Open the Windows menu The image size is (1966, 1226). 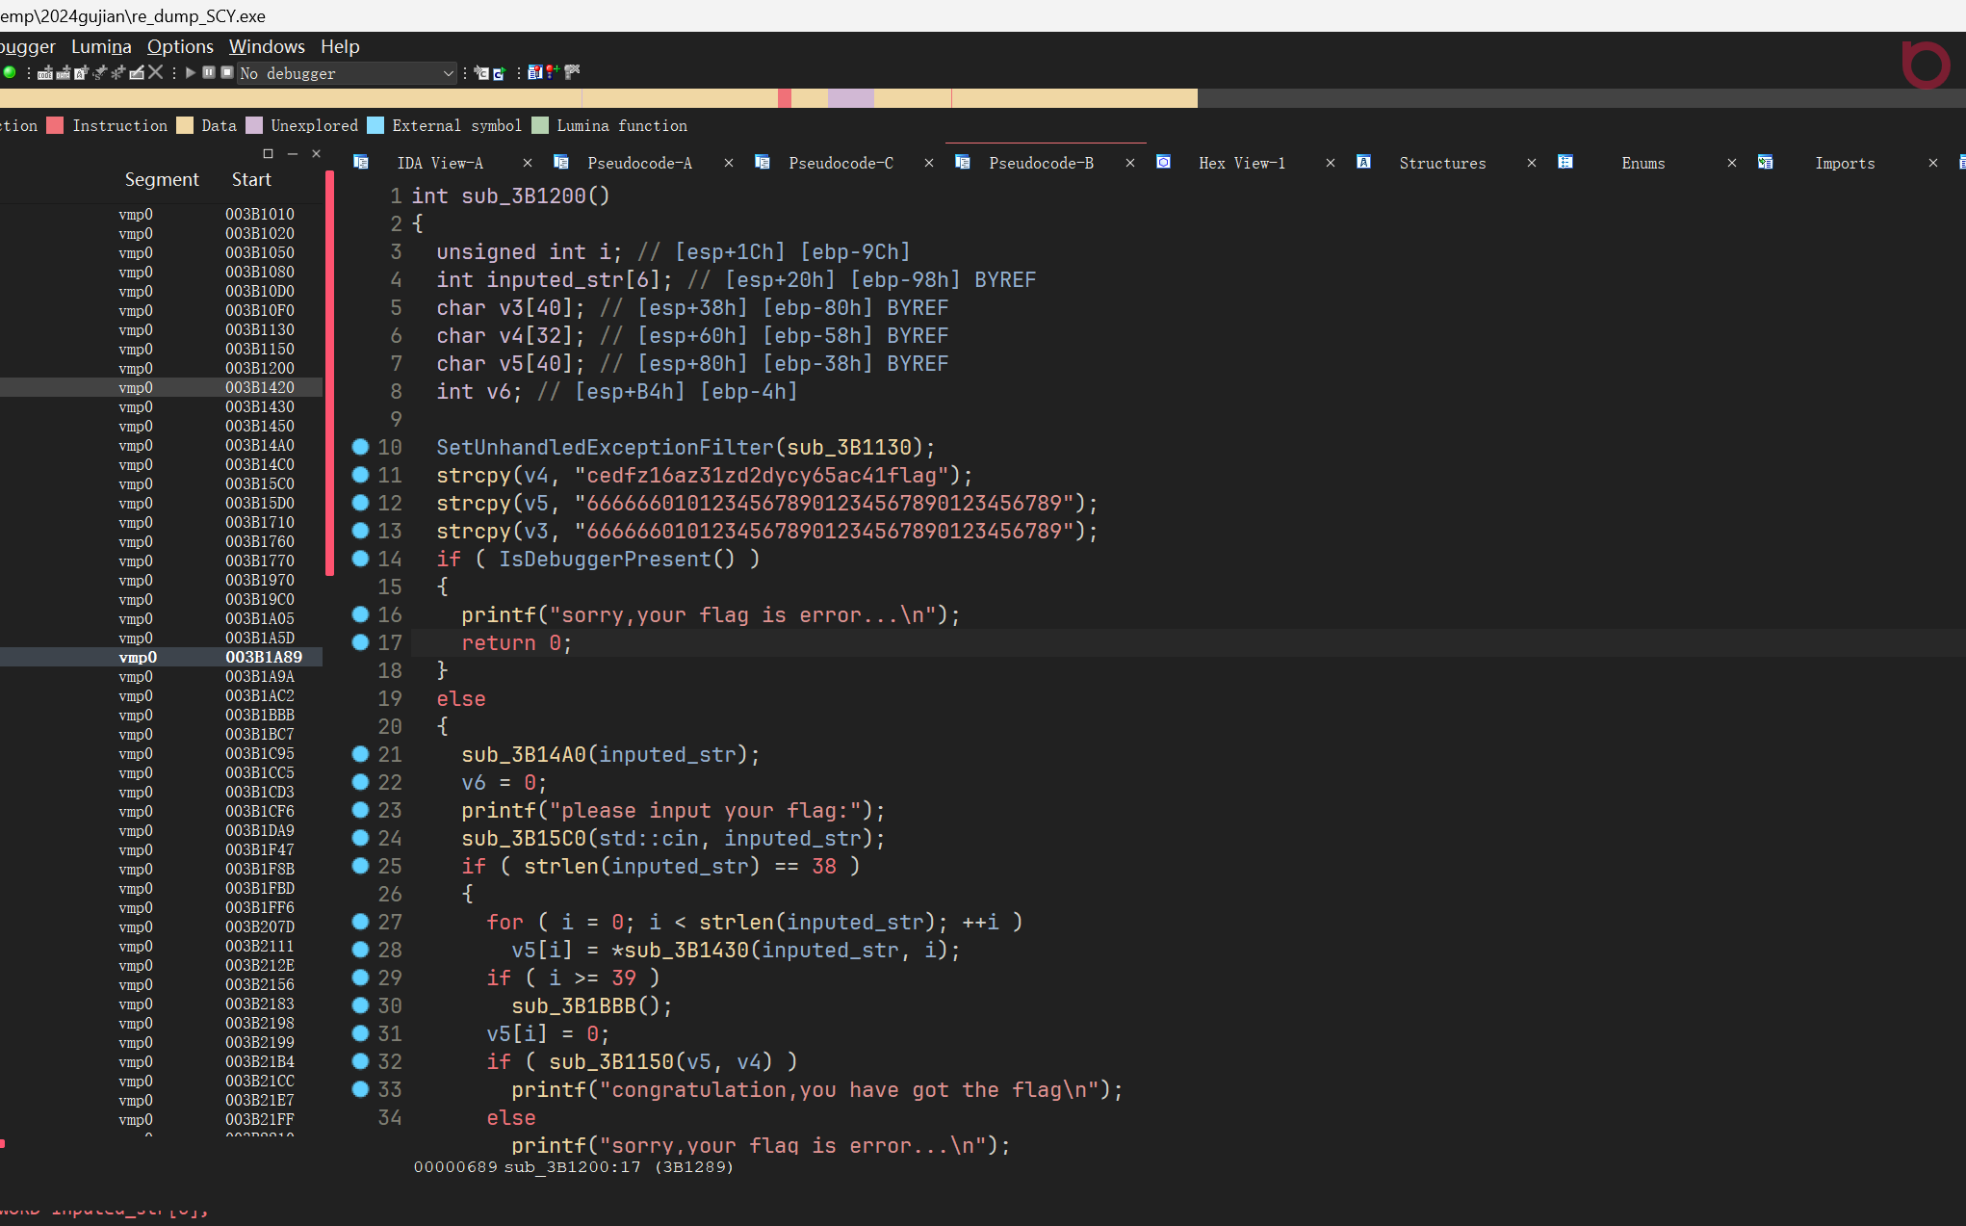tap(267, 46)
